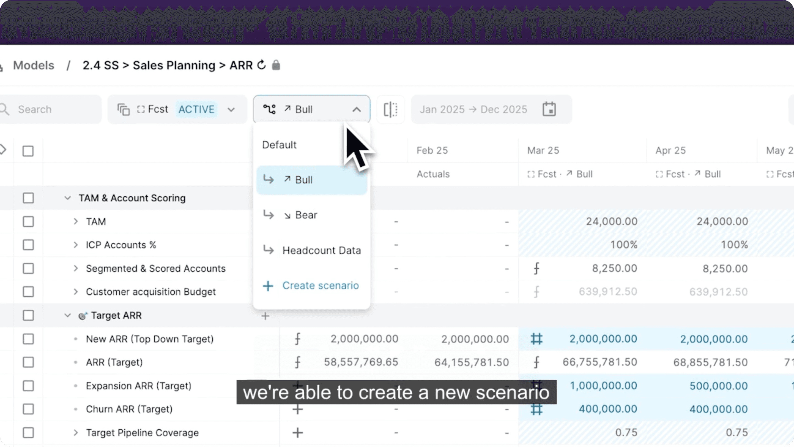
Task: Click hash icon in Churn ARR (Target) Mar 25
Action: pos(537,409)
